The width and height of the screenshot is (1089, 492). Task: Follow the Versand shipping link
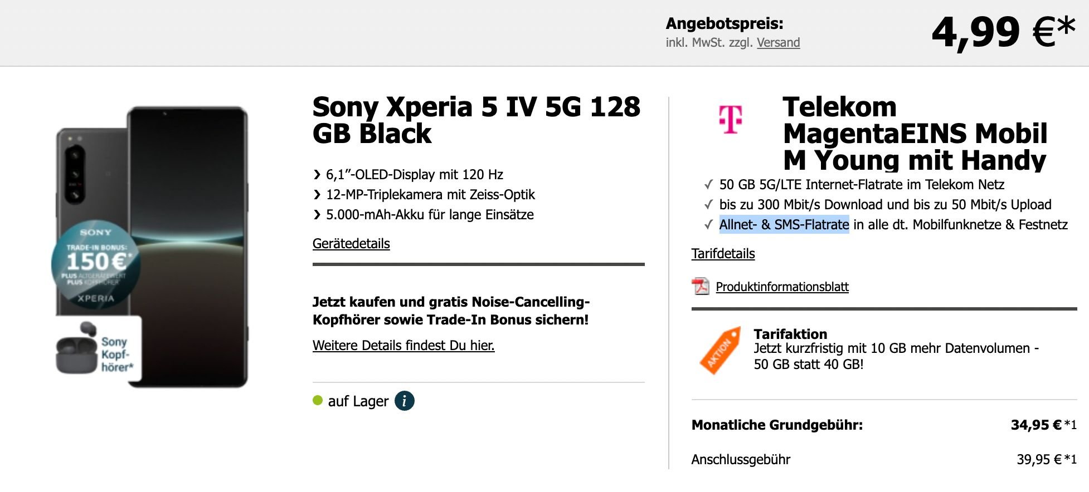point(778,43)
